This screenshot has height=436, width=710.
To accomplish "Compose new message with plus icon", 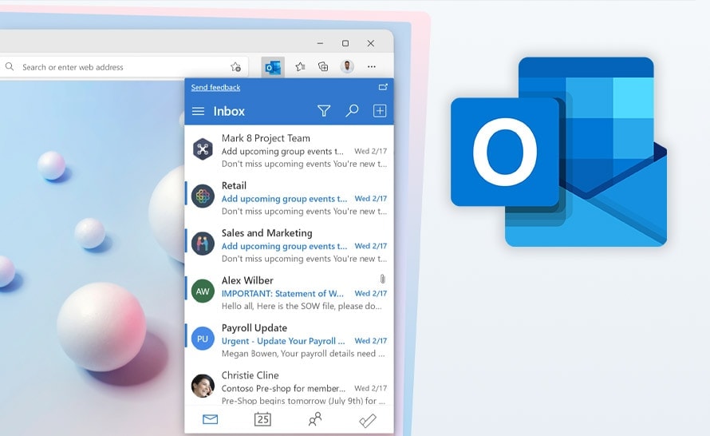I will [x=380, y=110].
